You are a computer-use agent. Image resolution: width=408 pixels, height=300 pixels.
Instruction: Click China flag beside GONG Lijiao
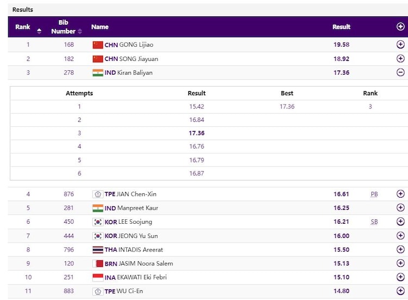coord(98,45)
